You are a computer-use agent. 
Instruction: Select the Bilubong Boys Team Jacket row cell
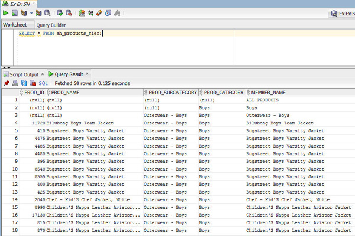tap(80, 123)
